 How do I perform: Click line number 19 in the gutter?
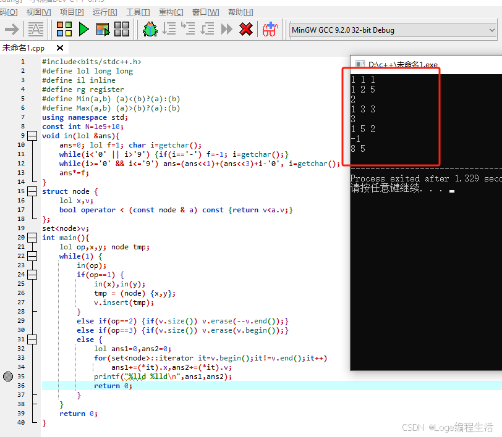(x=21, y=228)
